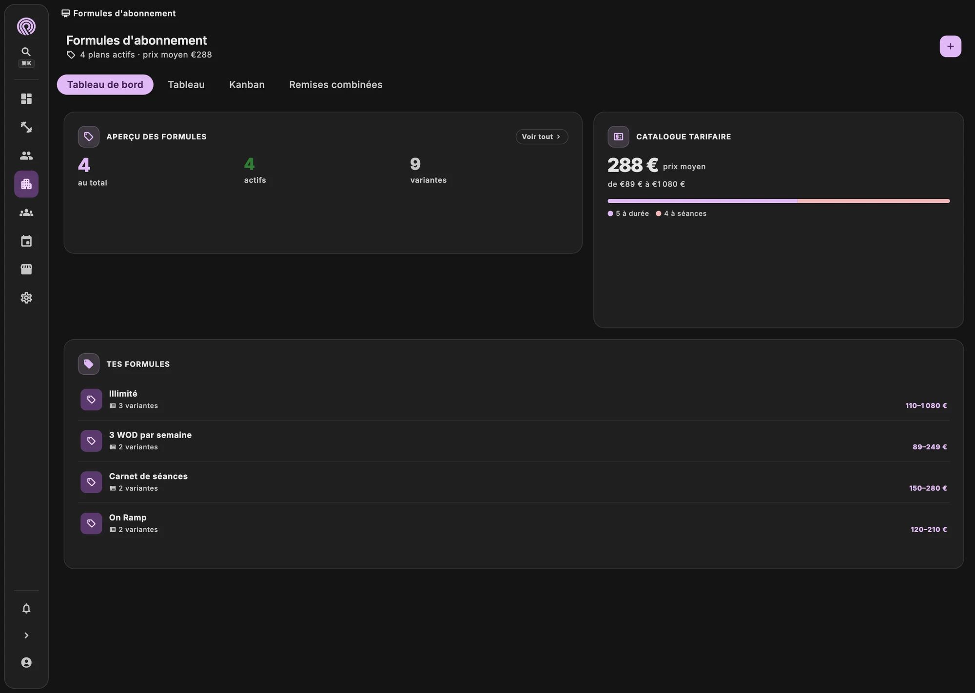Click the Formules d'abonnement breadcrumb

pos(119,13)
